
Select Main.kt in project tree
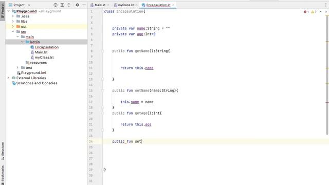41,52
